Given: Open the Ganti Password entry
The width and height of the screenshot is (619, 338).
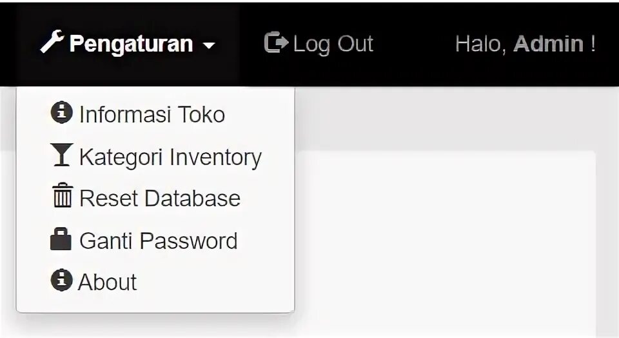Looking at the screenshot, I should click(x=158, y=241).
